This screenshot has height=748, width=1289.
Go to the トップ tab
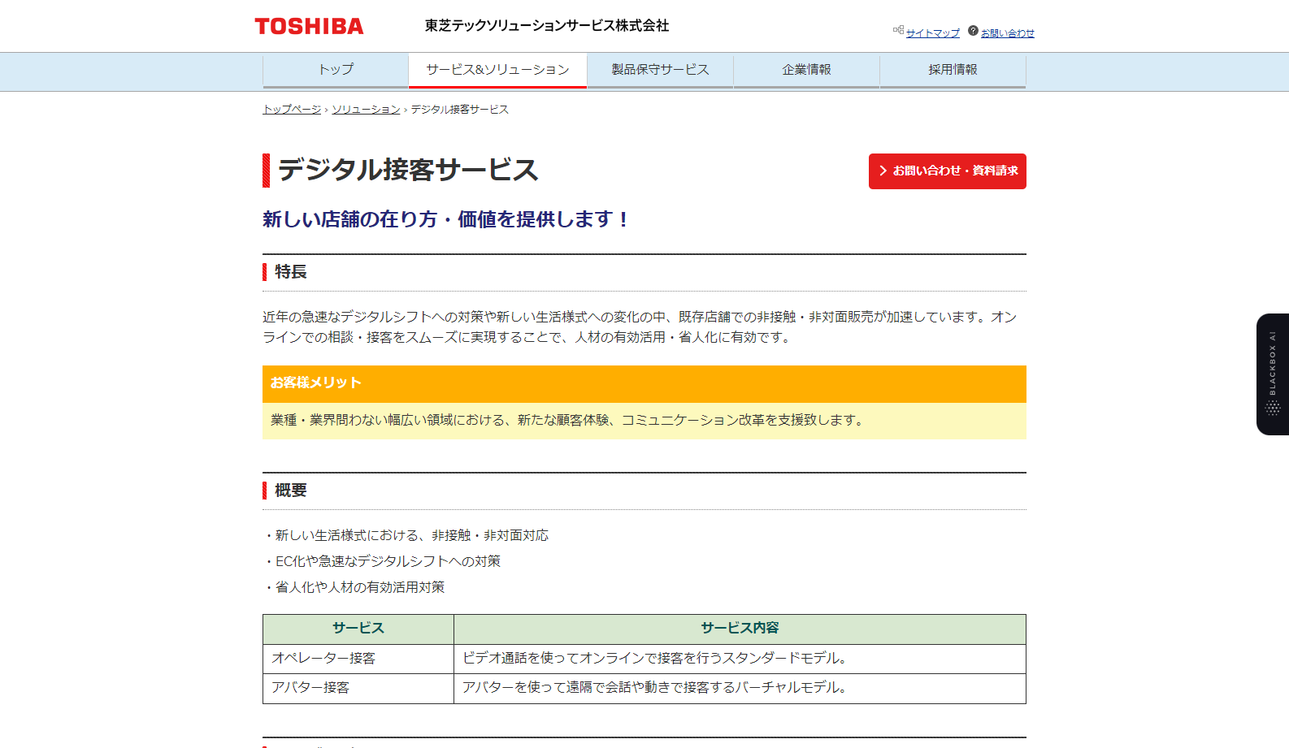[336, 71]
